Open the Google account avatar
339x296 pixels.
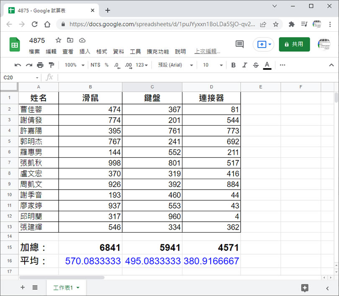324,44
